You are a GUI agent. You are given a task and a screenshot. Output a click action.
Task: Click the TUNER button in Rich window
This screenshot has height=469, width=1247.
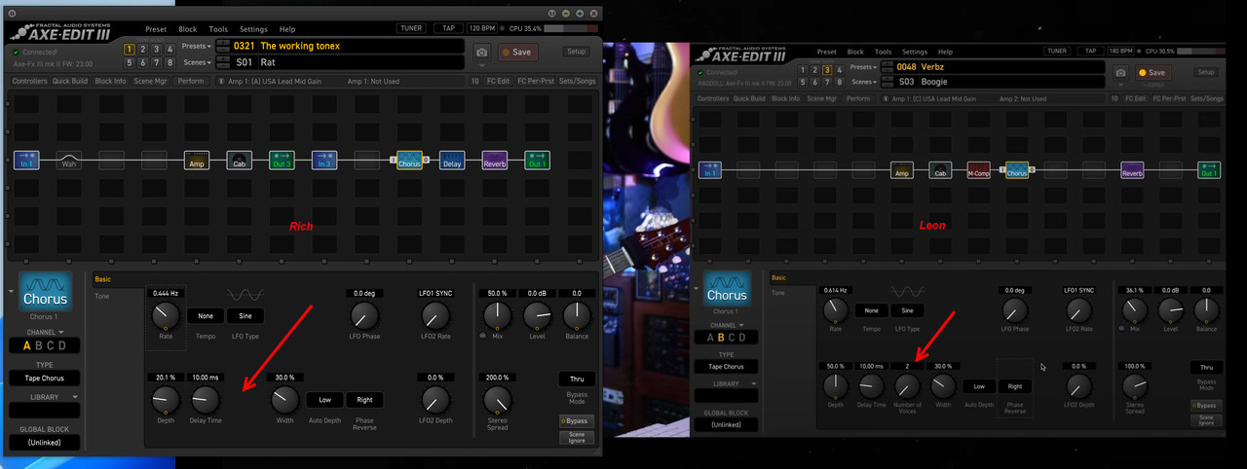tap(411, 28)
